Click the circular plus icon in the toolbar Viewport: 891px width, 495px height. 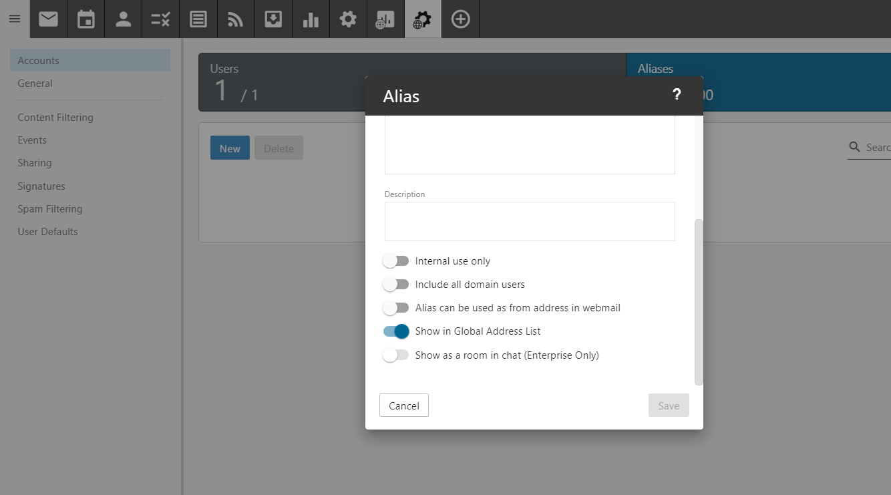460,19
